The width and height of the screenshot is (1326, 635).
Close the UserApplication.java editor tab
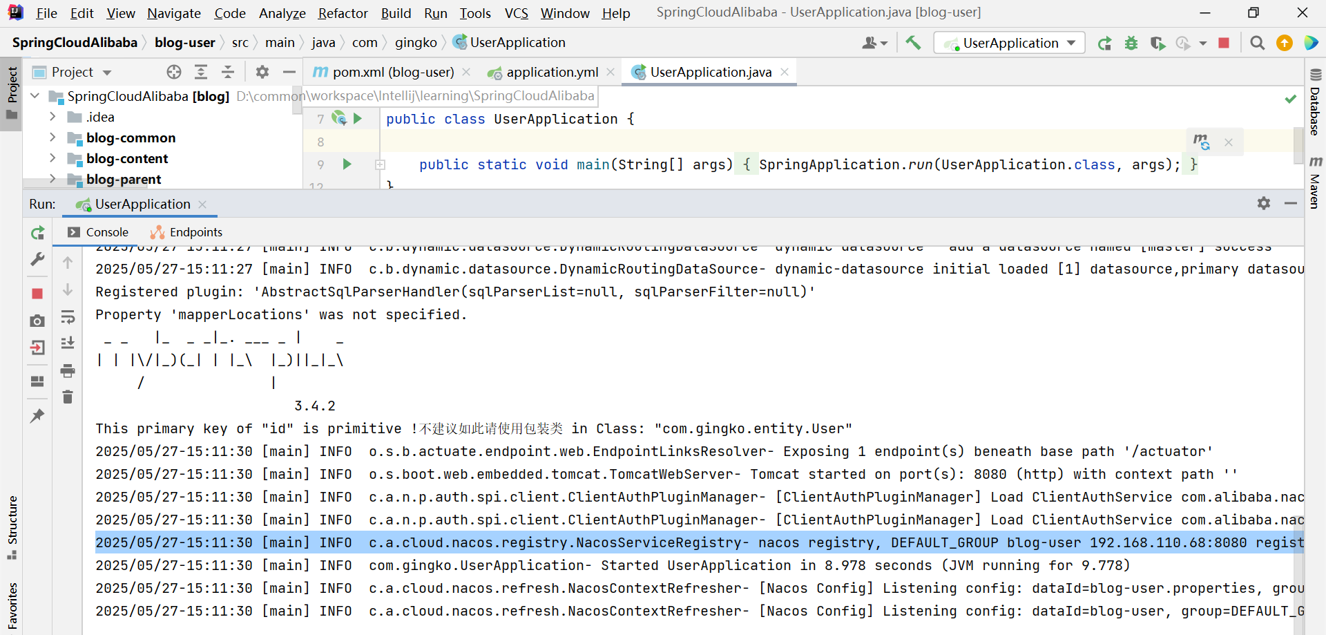click(785, 72)
